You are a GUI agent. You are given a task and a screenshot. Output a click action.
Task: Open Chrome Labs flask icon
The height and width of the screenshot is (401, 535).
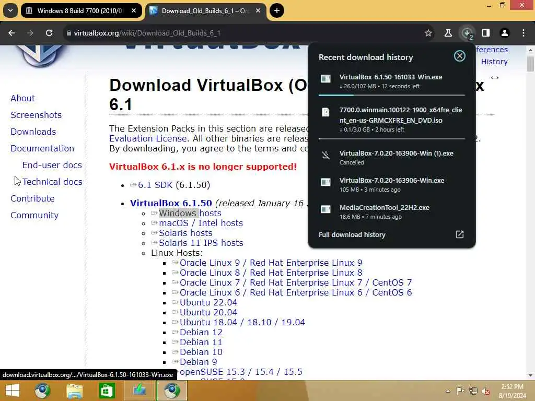pos(448,33)
